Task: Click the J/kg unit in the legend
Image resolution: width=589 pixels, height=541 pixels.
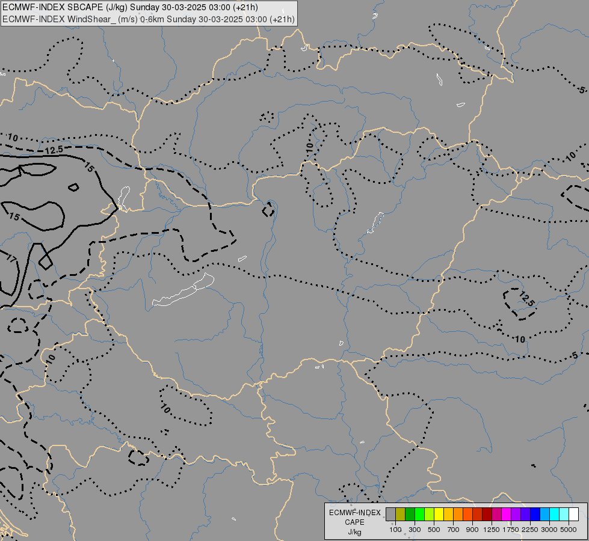Action: 354,532
